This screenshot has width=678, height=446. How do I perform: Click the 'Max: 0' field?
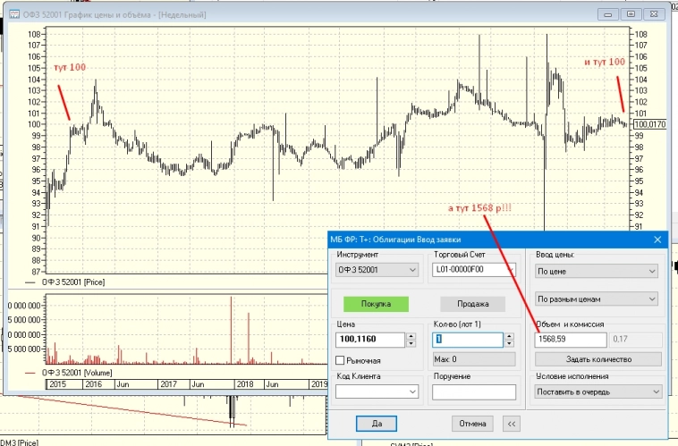[474, 359]
